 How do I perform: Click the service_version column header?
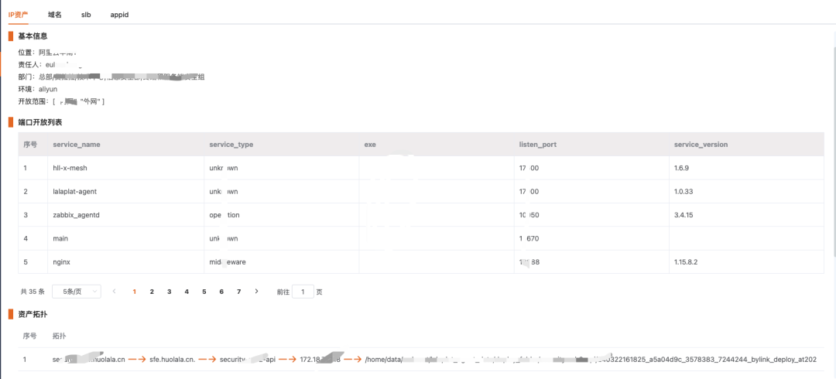[701, 145]
